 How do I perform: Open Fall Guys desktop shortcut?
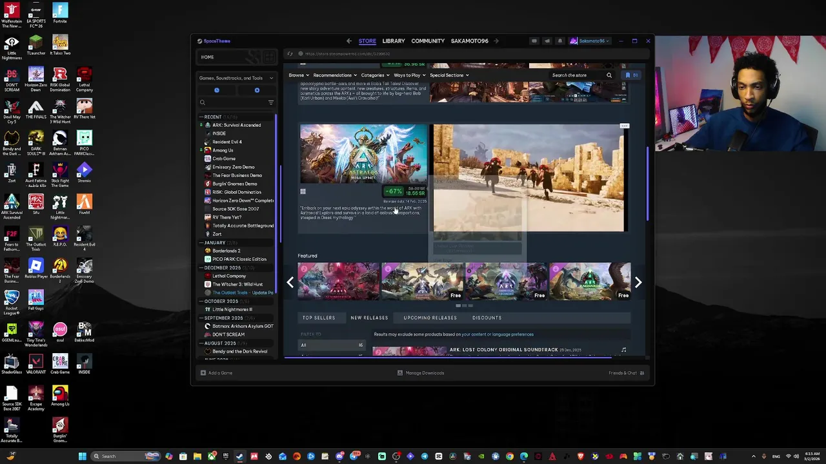(x=36, y=300)
